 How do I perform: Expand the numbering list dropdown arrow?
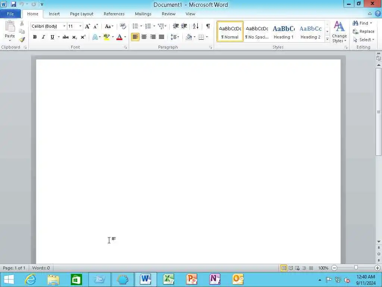click(154, 26)
